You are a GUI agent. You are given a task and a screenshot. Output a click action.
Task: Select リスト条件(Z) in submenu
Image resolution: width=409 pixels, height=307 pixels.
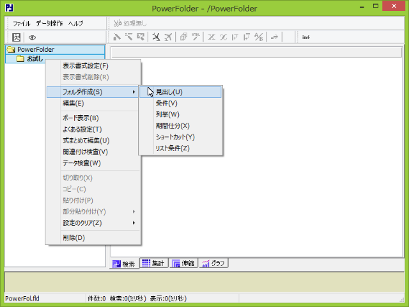(x=180, y=148)
